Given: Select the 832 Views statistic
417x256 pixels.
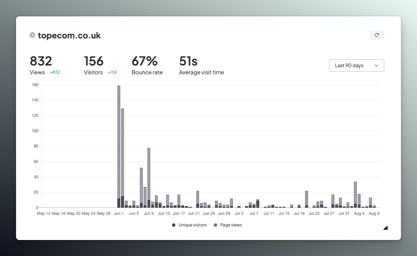Looking at the screenshot, I should (x=41, y=61).
